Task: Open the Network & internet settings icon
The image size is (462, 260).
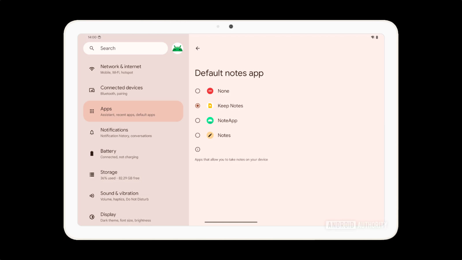Action: point(92,69)
